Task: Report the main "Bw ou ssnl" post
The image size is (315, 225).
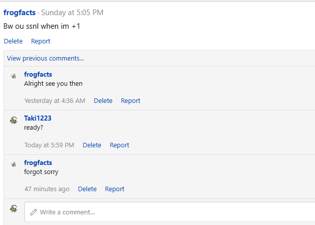Action: tap(40, 41)
